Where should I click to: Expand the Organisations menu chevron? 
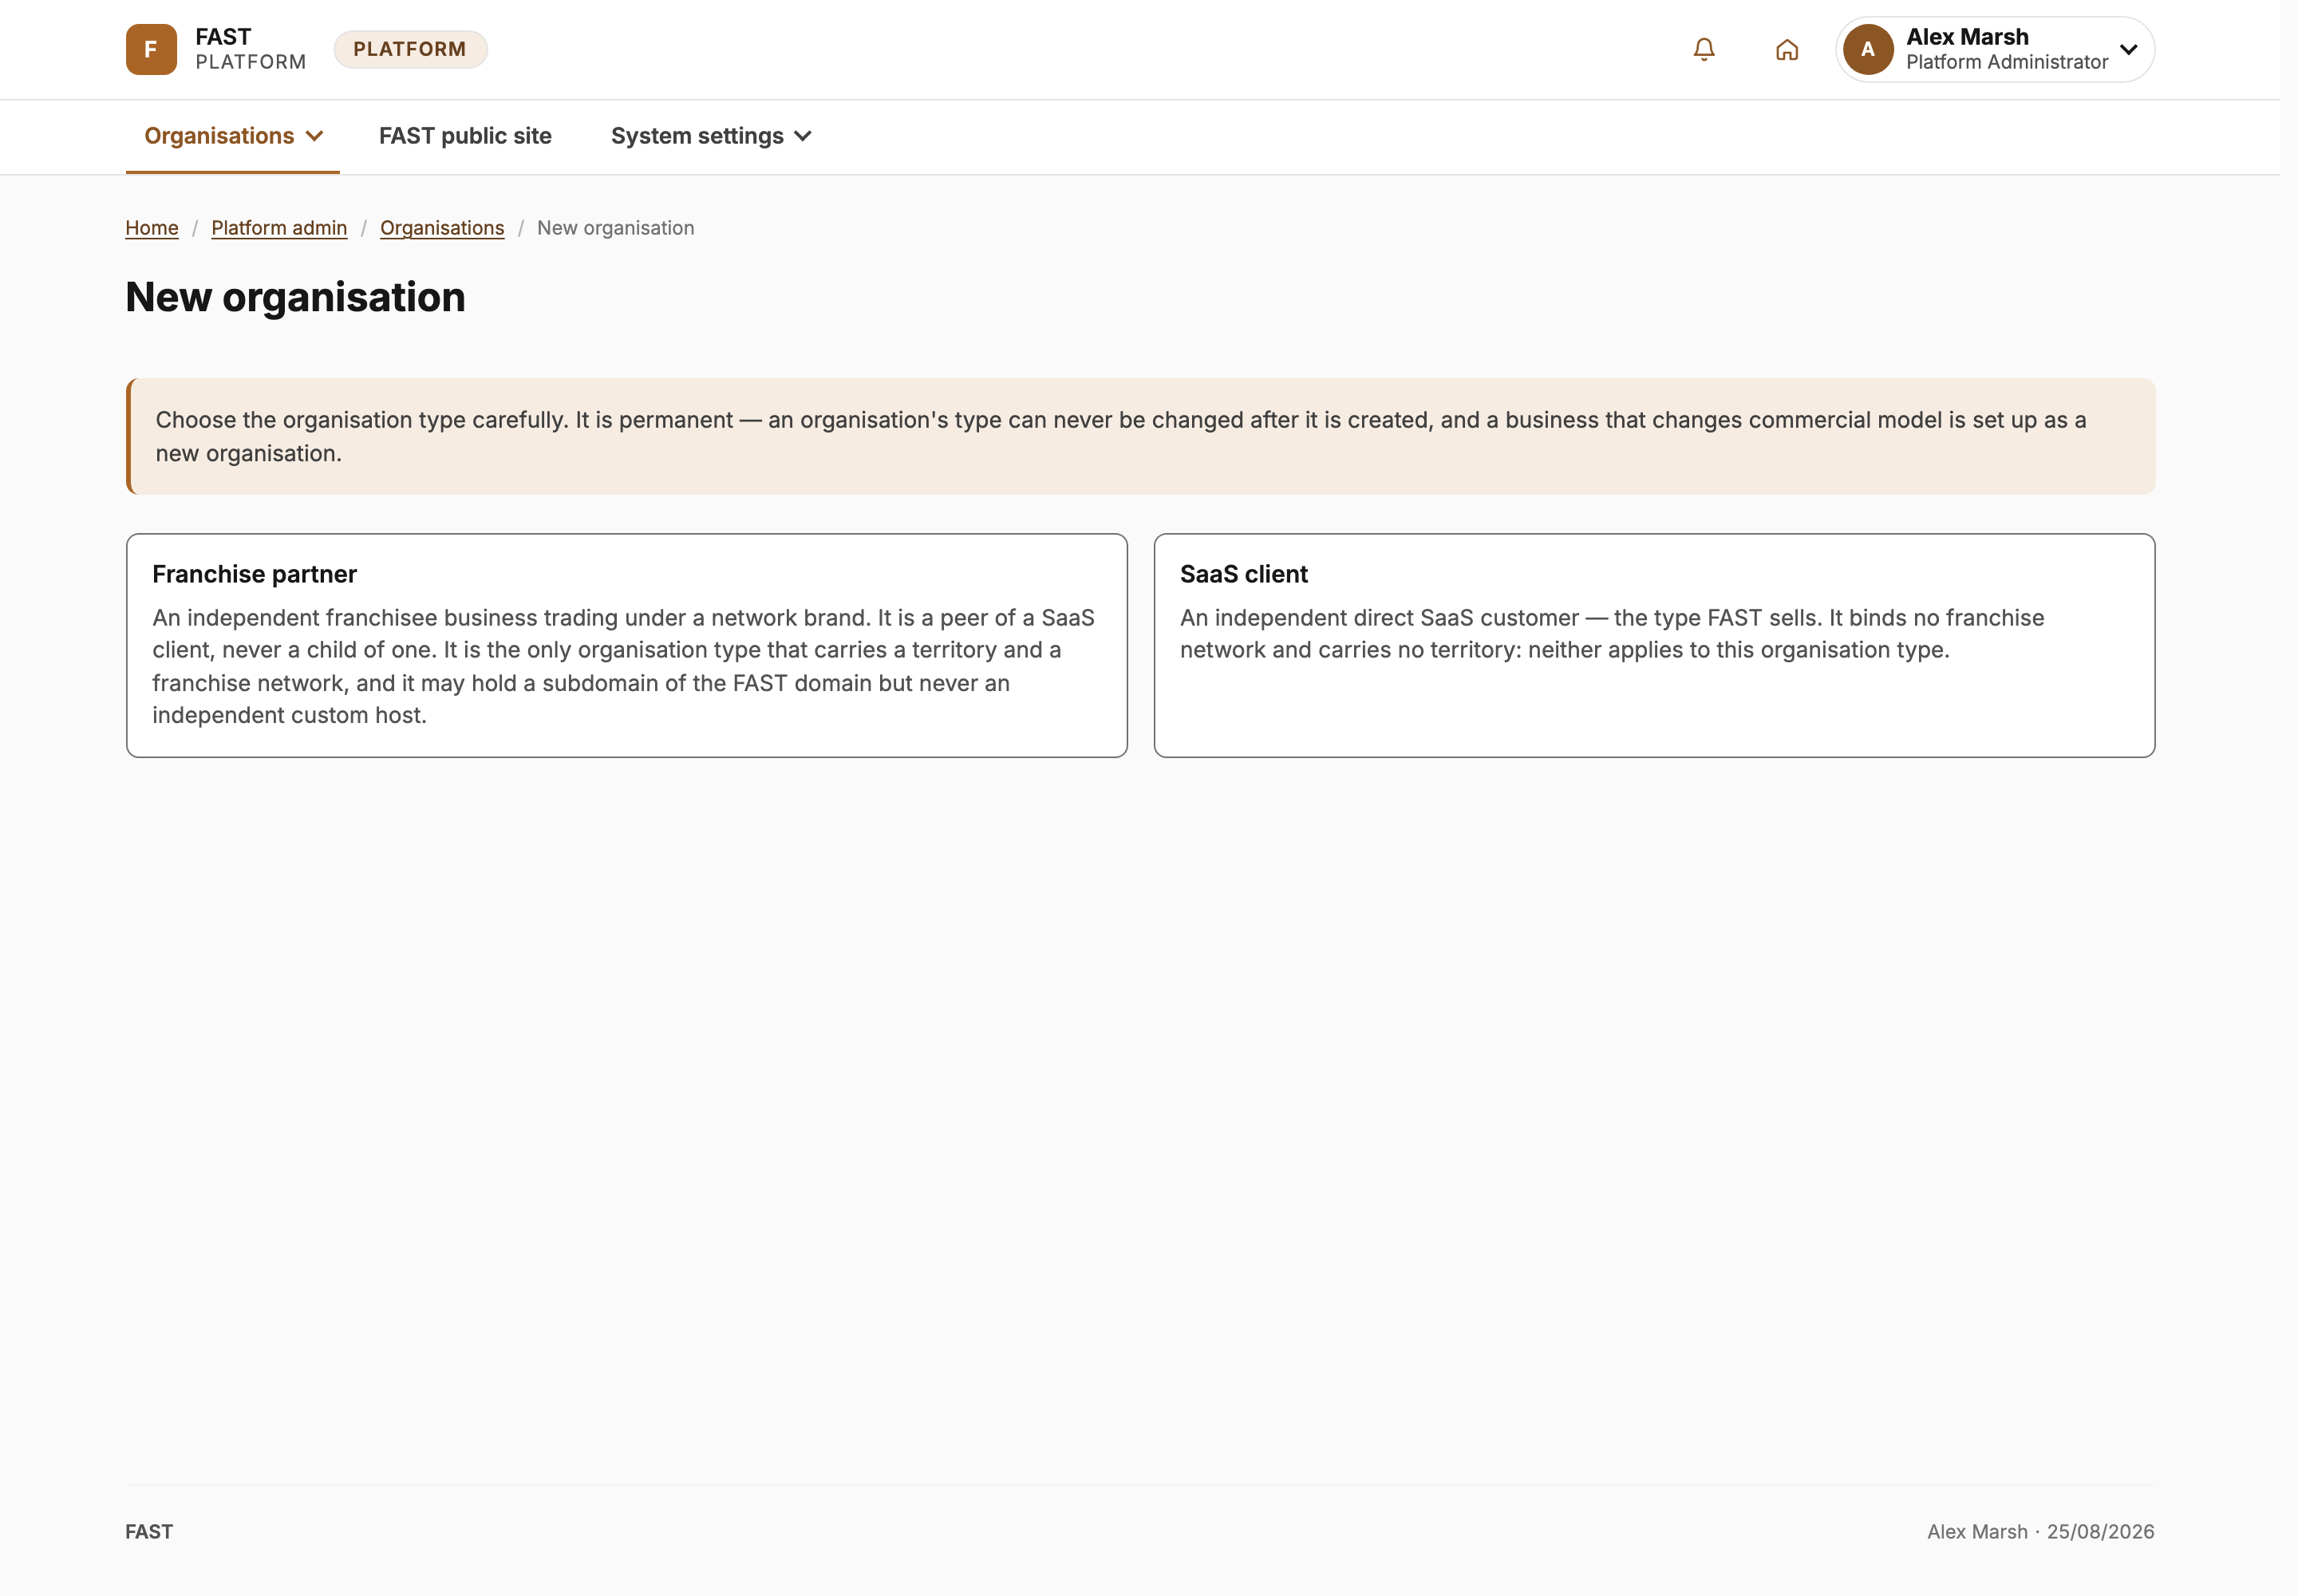[314, 136]
